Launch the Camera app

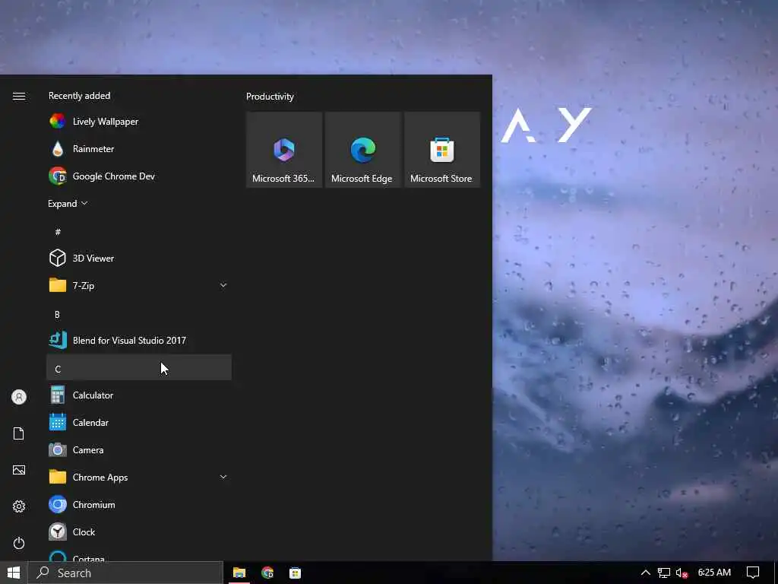[x=139, y=450]
